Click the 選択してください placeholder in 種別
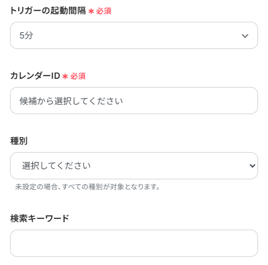This screenshot has height=265, width=268. pos(56,166)
